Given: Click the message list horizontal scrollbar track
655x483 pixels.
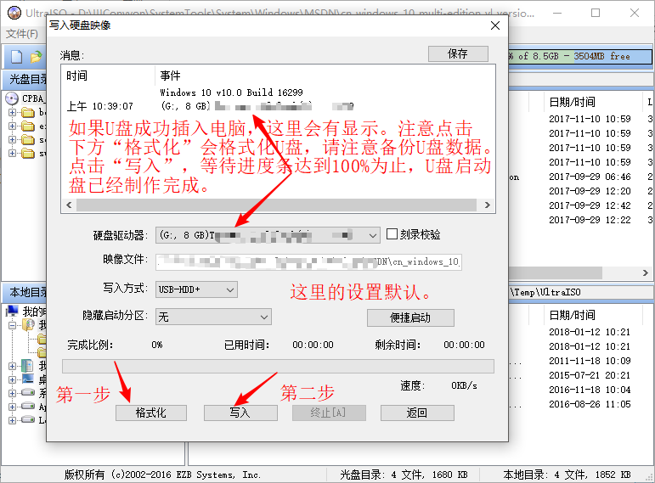Looking at the screenshot, I should point(277,205).
